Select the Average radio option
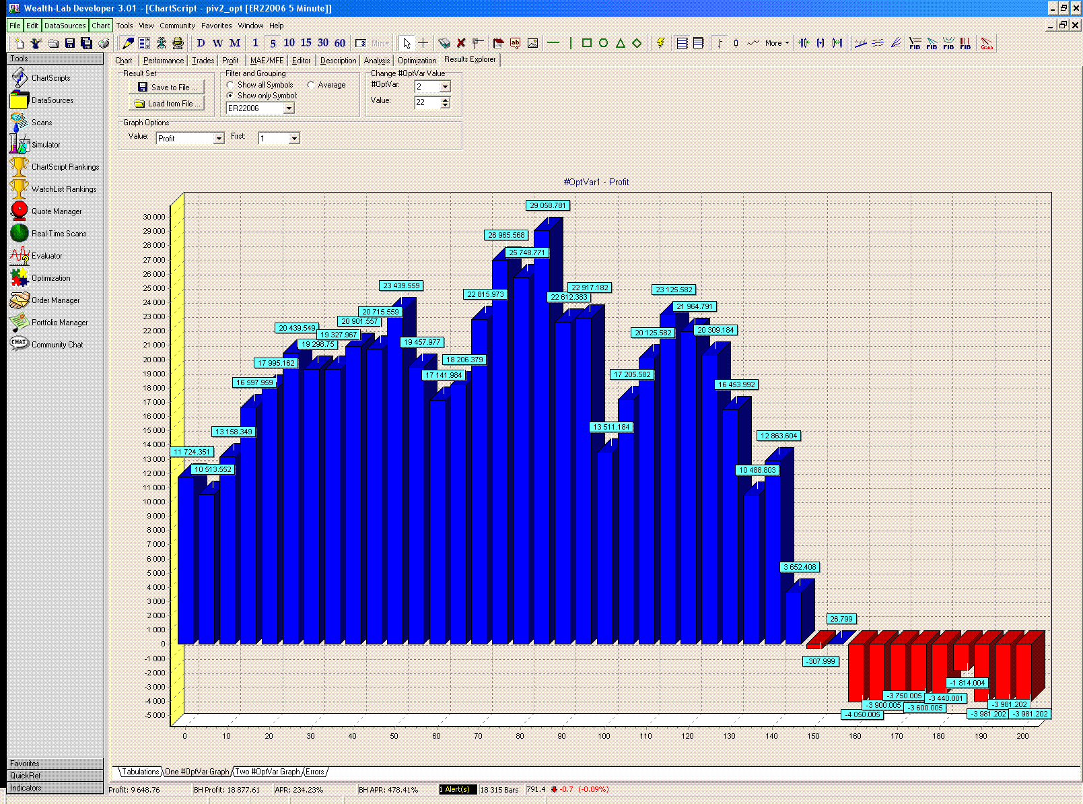This screenshot has width=1083, height=804. (310, 85)
